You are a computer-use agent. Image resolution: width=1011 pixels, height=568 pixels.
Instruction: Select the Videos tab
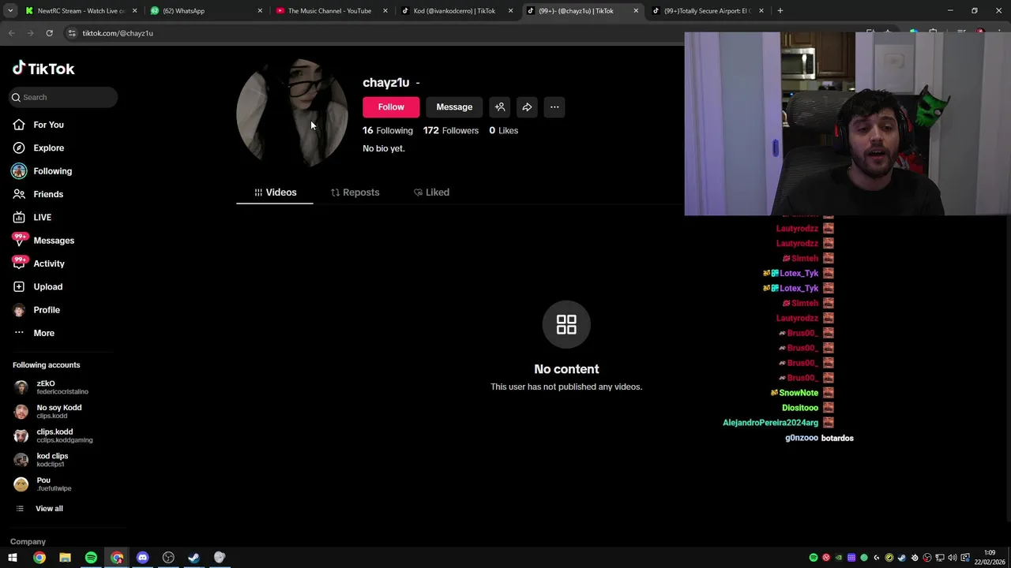[x=275, y=192]
